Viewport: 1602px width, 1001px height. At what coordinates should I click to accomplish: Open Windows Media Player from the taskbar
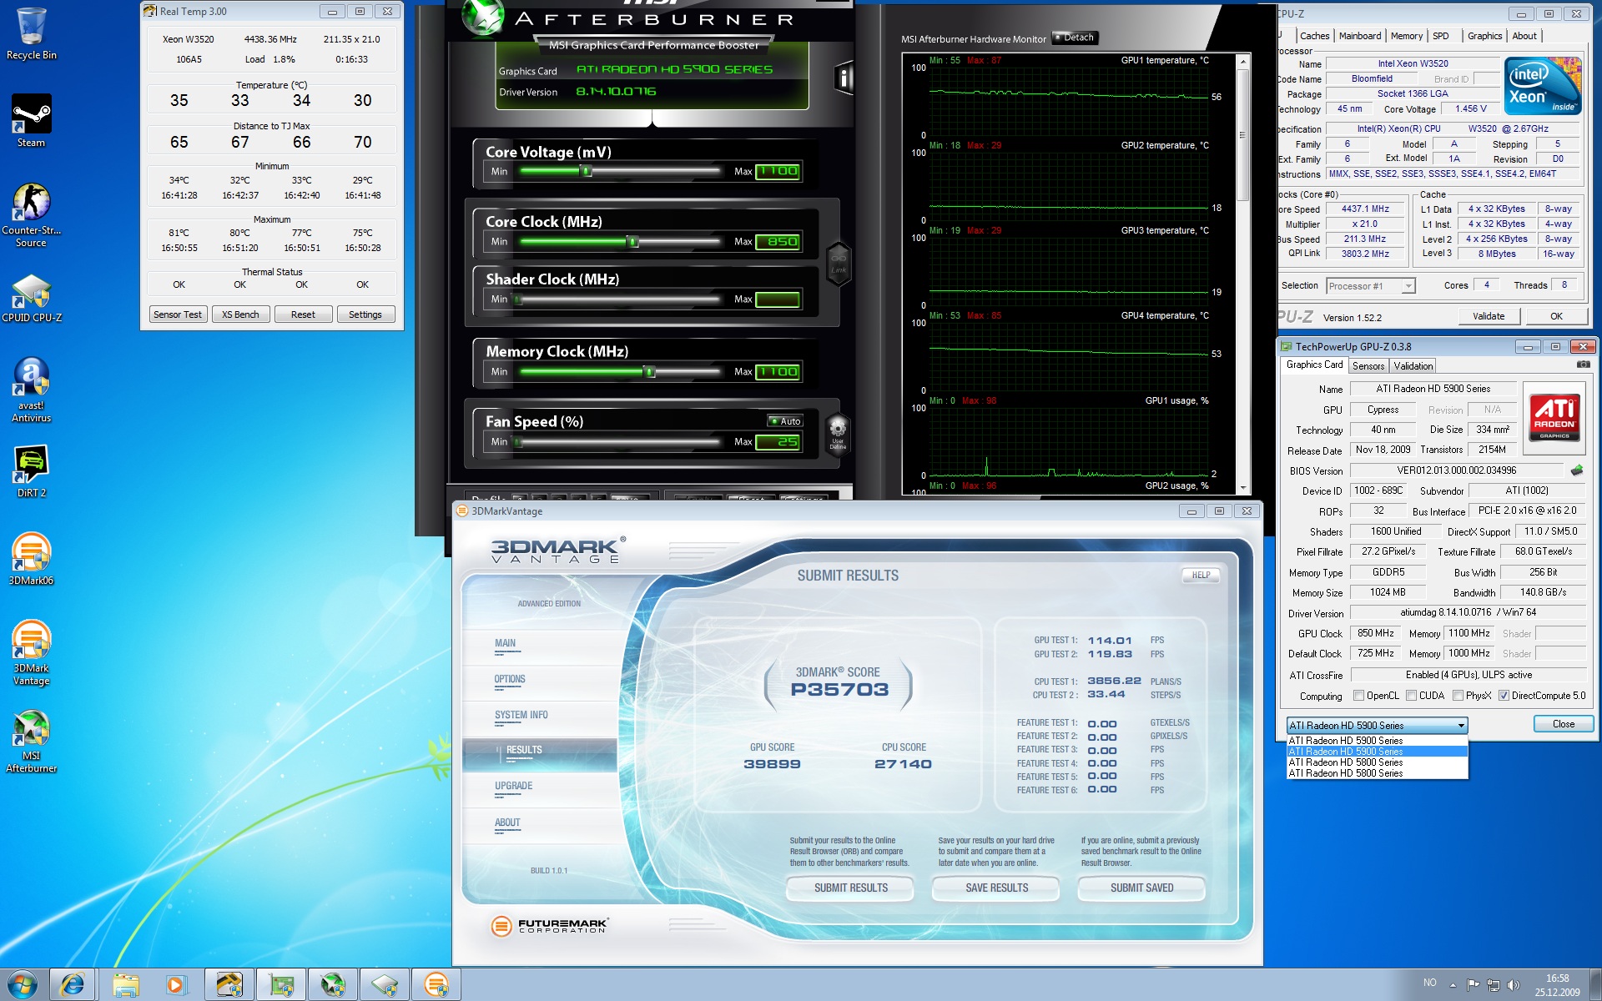click(176, 985)
